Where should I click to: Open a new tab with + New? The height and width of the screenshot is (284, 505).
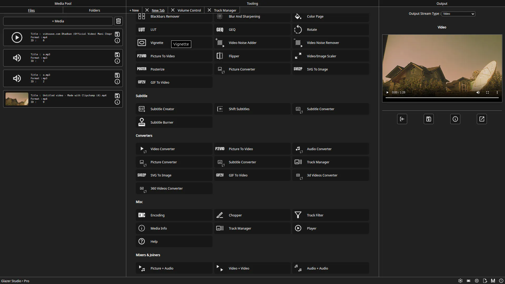tap(134, 10)
